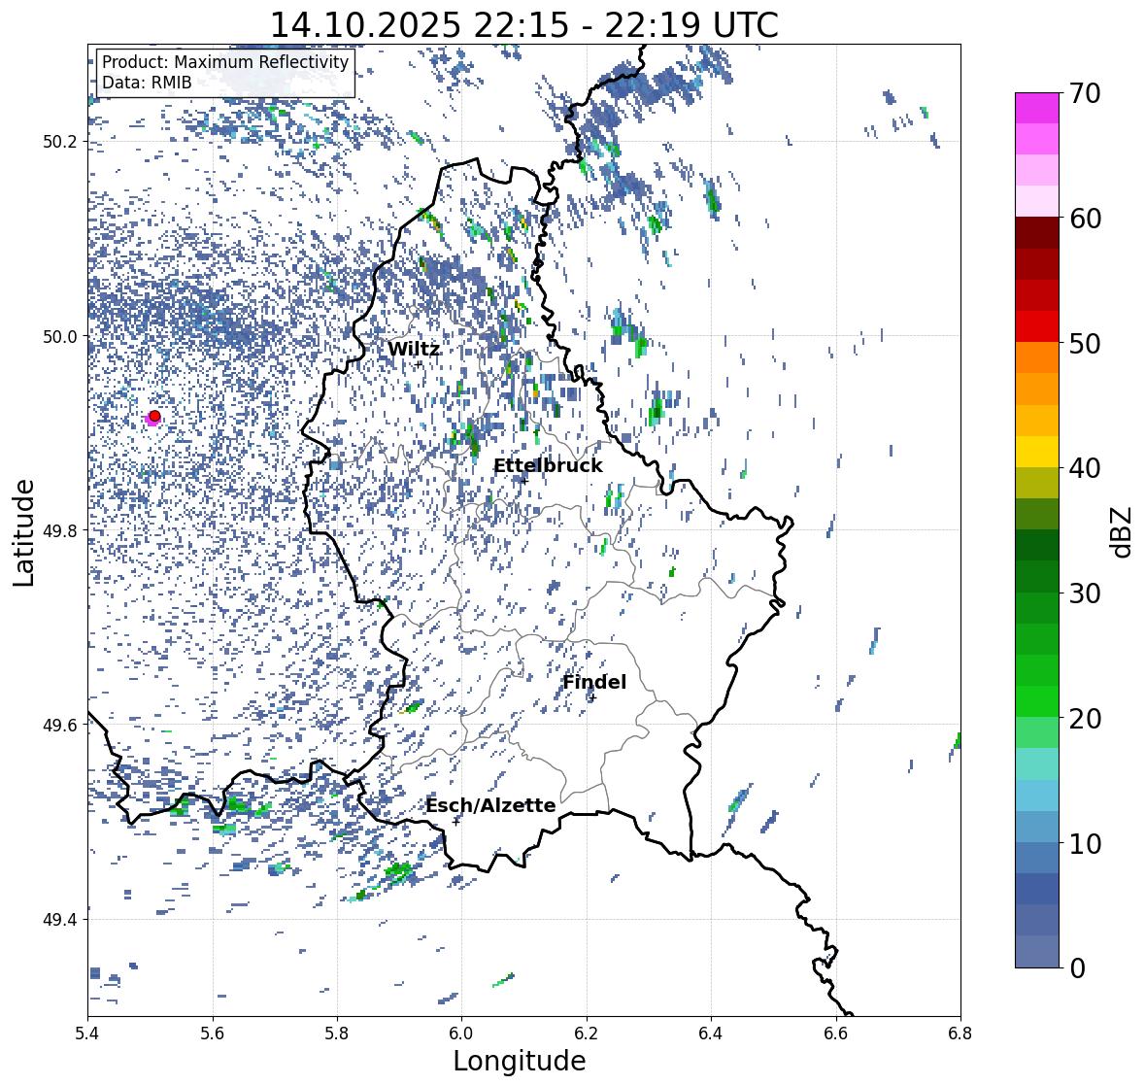Viewport: 1145px width, 1085px height.
Task: Click the 10 tick on colorbar
Action: pos(1085,843)
